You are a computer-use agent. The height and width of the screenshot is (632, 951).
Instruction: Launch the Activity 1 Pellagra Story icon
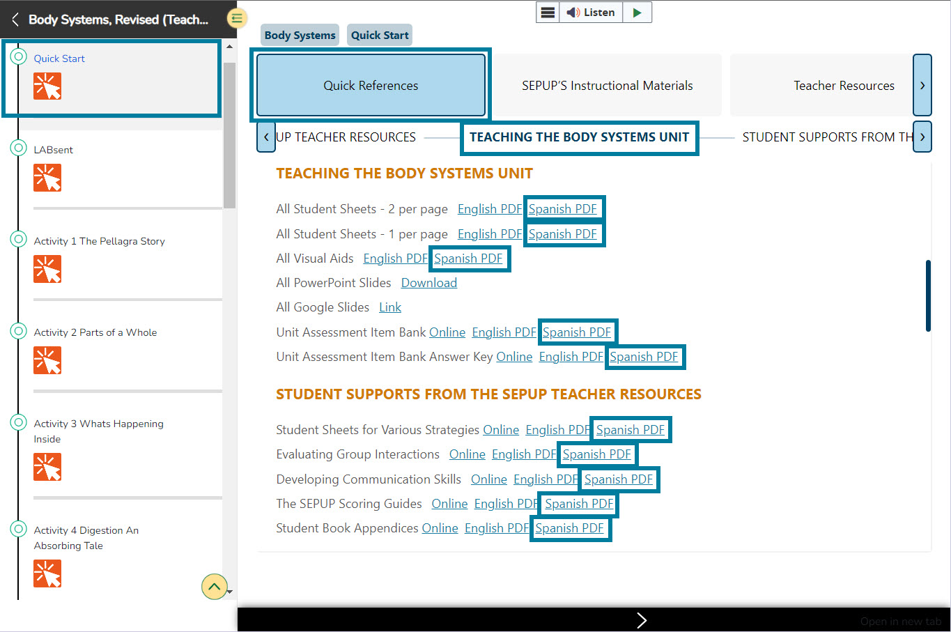47,269
